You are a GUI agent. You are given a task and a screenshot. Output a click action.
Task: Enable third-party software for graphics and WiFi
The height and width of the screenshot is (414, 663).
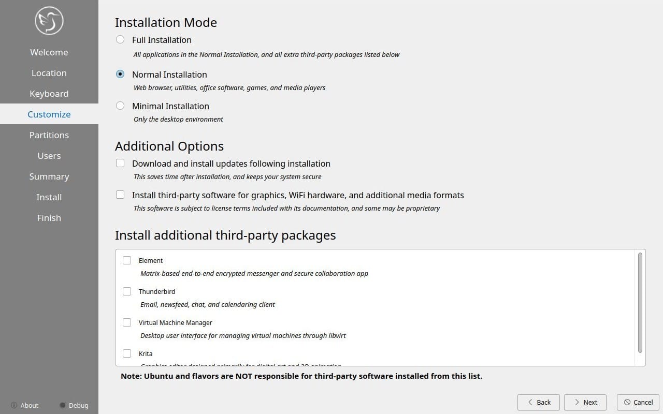120,195
